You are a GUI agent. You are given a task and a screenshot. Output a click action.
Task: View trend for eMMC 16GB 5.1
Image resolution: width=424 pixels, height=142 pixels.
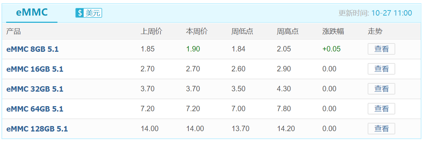(381, 69)
